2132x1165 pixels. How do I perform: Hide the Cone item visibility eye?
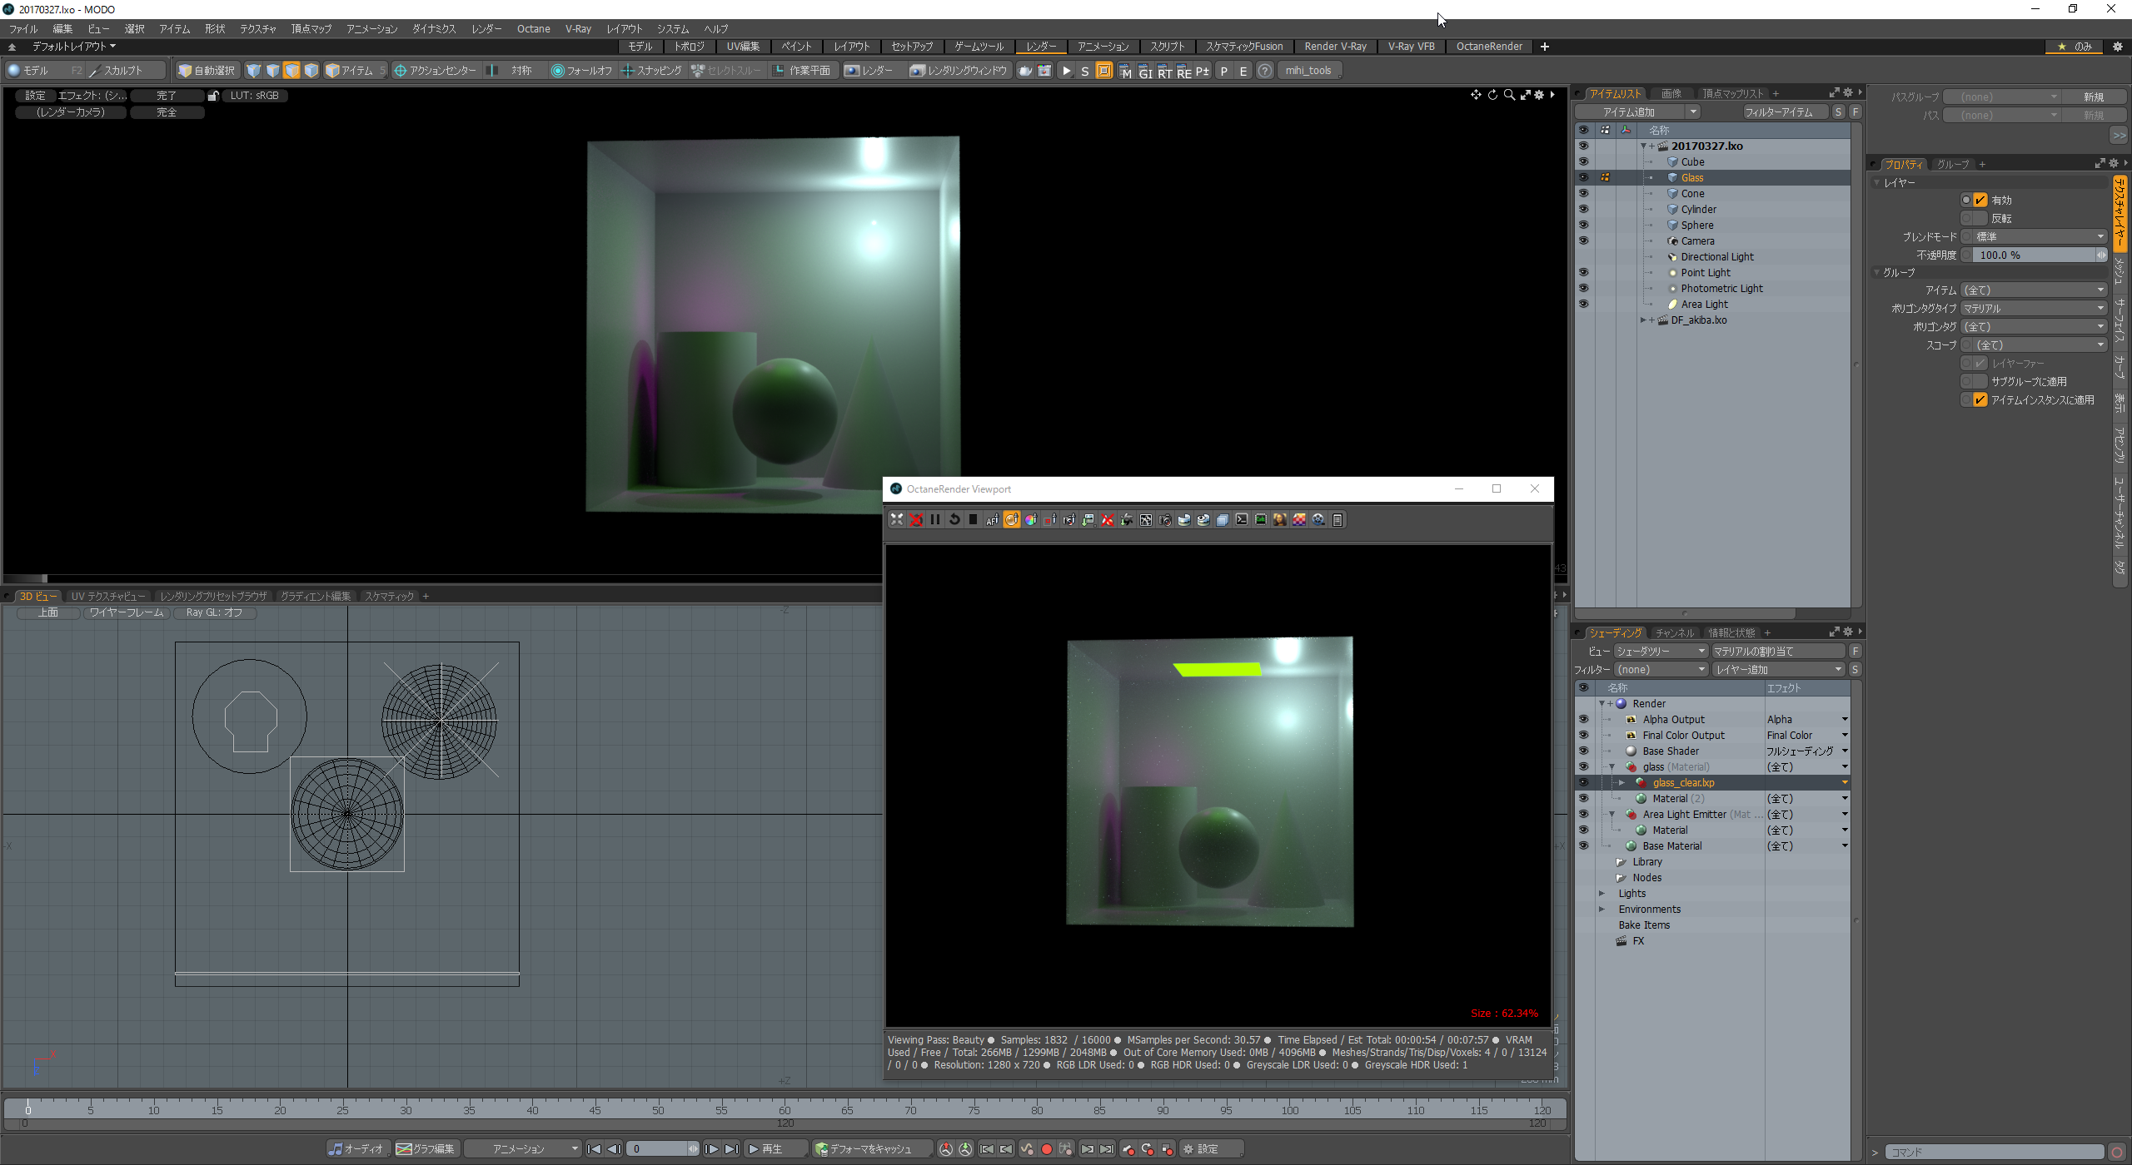point(1582,193)
